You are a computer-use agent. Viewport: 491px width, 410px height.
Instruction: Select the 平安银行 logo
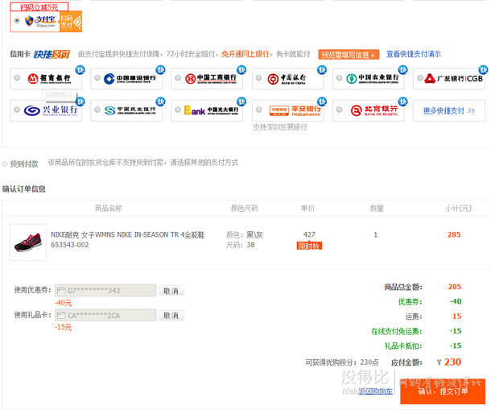287,110
